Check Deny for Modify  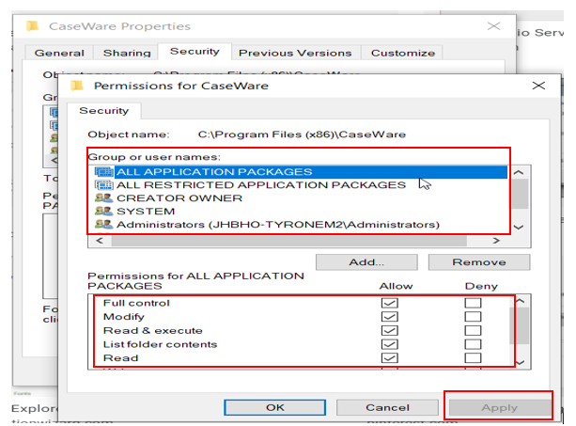pos(473,317)
